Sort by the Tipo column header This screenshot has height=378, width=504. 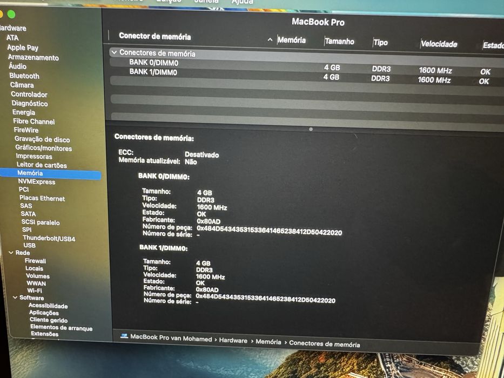[x=381, y=43]
